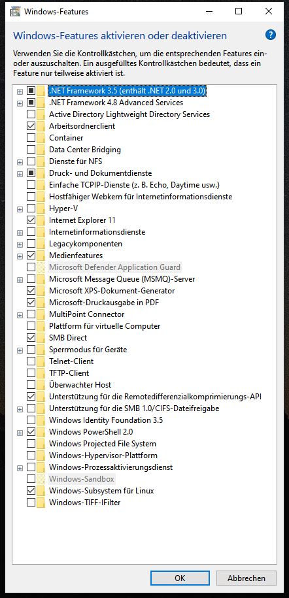Expand Internetinformationsdienste
The height and width of the screenshot is (598, 289).
point(20,232)
